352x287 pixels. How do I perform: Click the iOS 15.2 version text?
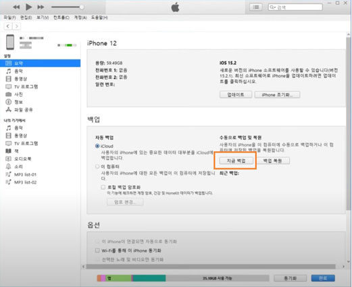tap(228, 63)
